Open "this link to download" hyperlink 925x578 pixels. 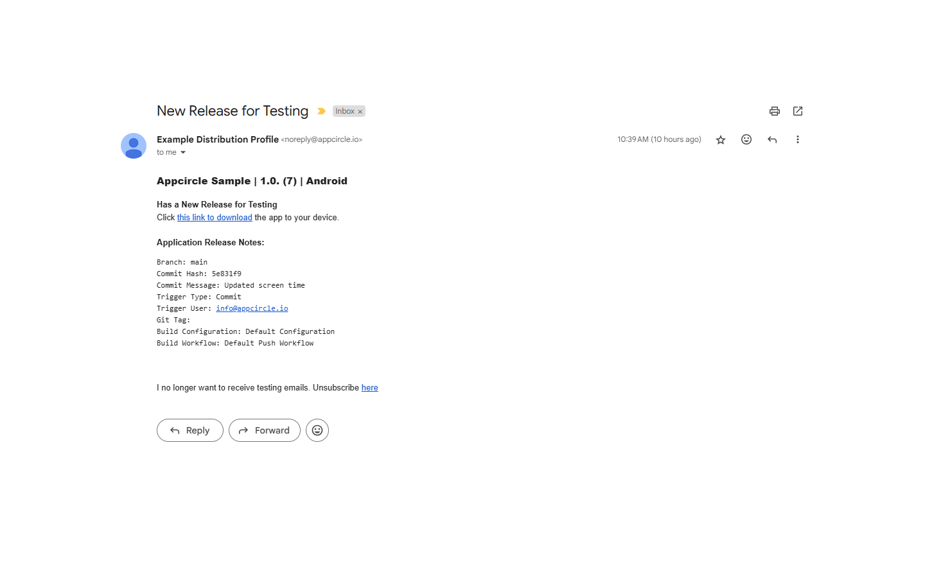tap(215, 218)
